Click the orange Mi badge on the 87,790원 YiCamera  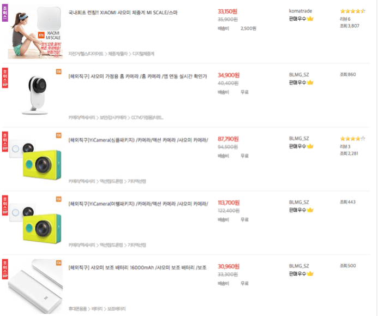[58, 135]
